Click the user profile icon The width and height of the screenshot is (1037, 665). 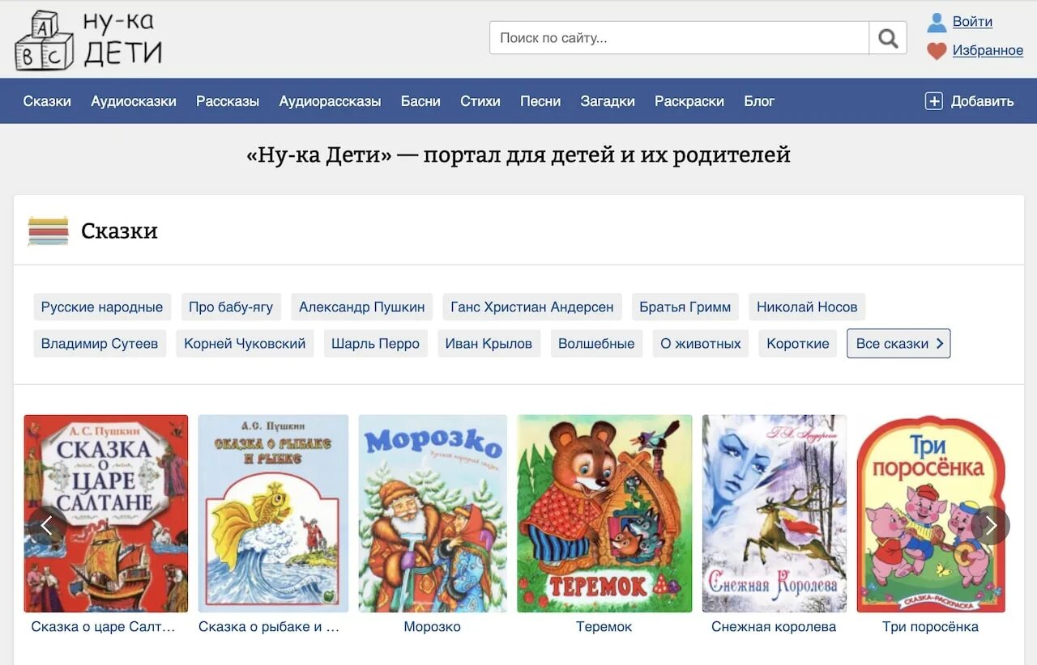click(x=937, y=22)
